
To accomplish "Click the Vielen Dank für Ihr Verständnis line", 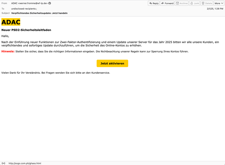I will (x=56, y=73).
